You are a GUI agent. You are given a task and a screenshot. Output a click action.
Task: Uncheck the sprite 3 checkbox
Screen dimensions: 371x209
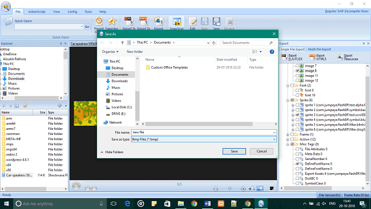click(x=297, y=115)
